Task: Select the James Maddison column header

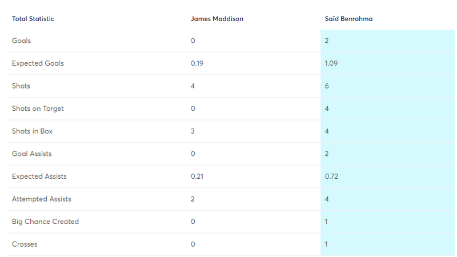Action: click(x=217, y=19)
